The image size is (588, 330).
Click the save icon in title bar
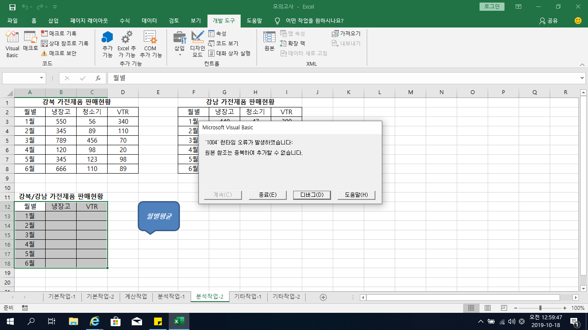click(12, 7)
